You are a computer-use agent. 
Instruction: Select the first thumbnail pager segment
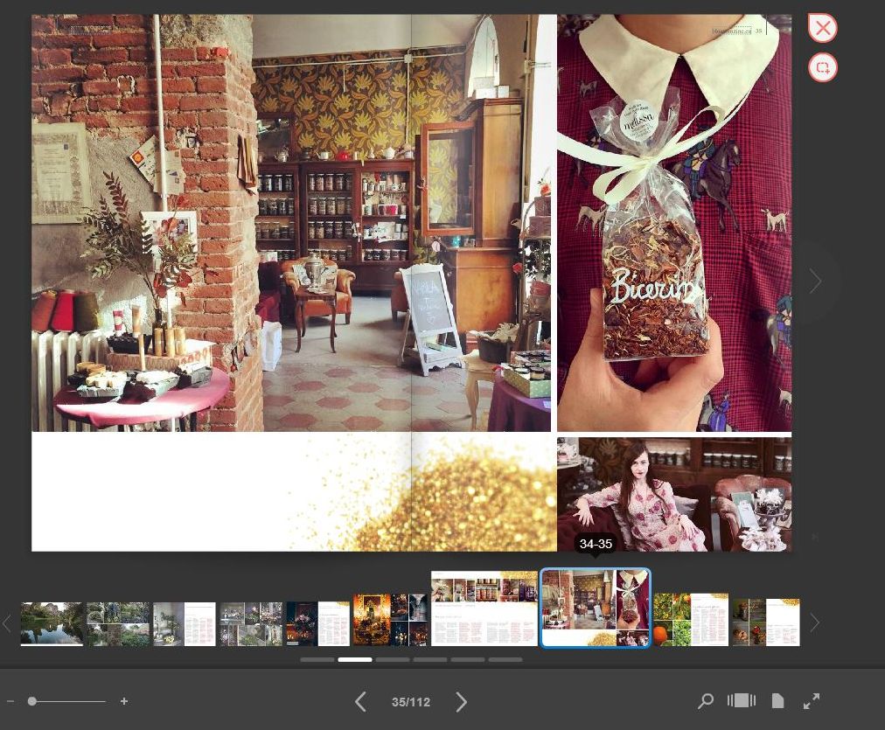pos(317,659)
